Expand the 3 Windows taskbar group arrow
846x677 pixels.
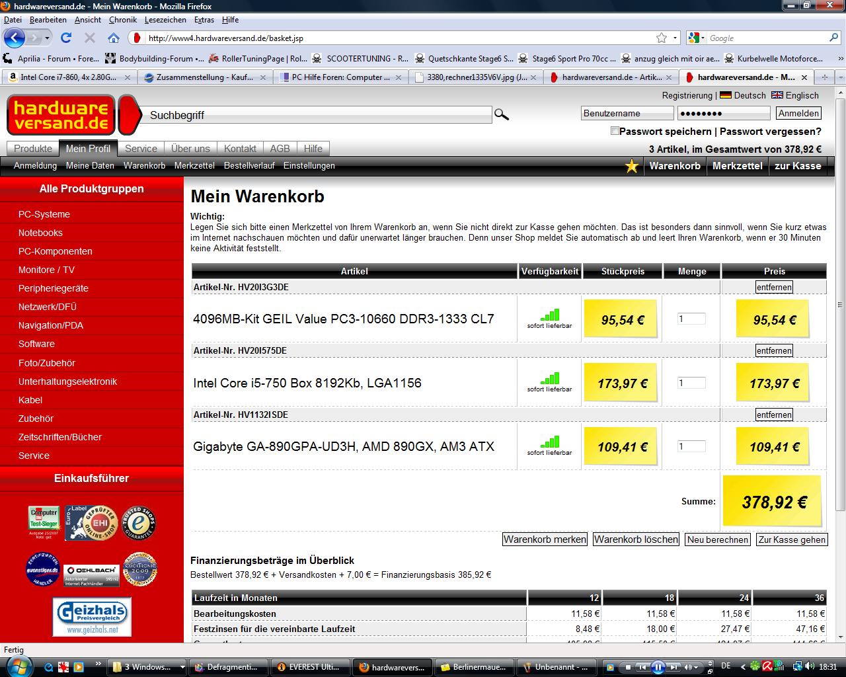pos(182,667)
